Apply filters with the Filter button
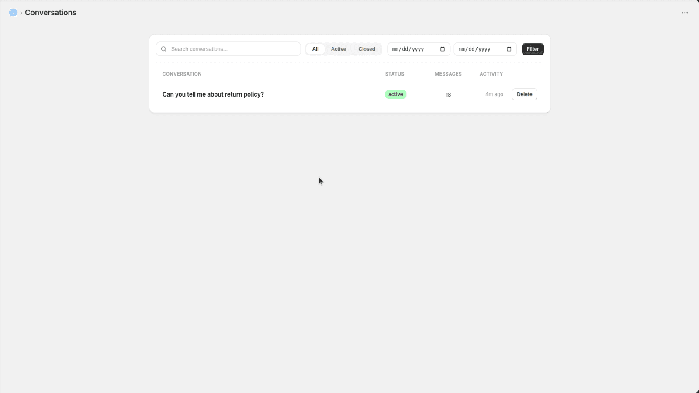Image resolution: width=699 pixels, height=393 pixels. click(533, 49)
